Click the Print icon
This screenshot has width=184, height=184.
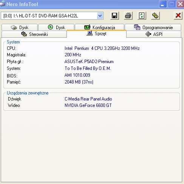click(x=128, y=16)
